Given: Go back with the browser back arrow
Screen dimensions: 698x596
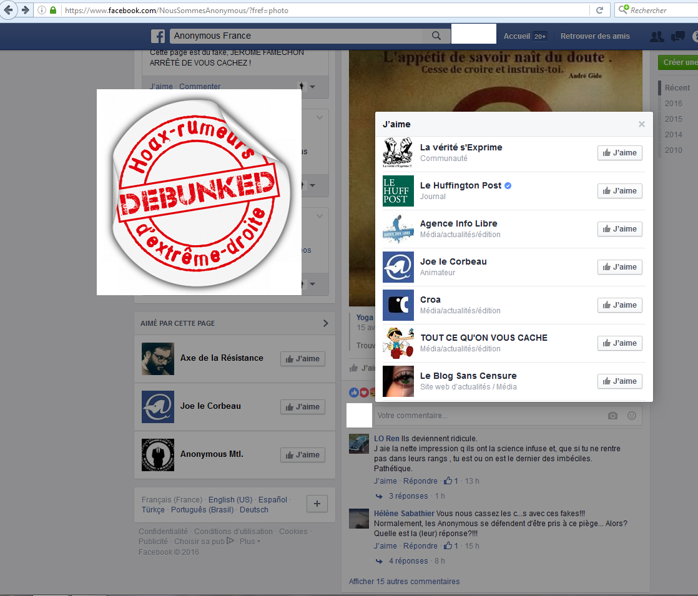Looking at the screenshot, I should (8, 10).
